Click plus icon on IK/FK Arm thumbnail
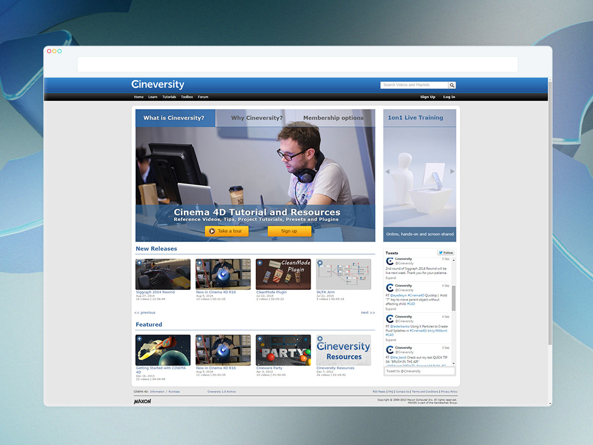The height and width of the screenshot is (445, 593). [320, 263]
